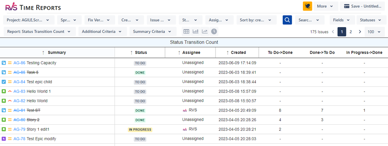Viewport: 388px width, 146px height.
Task: Open the More dropdown
Action: tap(326, 6)
